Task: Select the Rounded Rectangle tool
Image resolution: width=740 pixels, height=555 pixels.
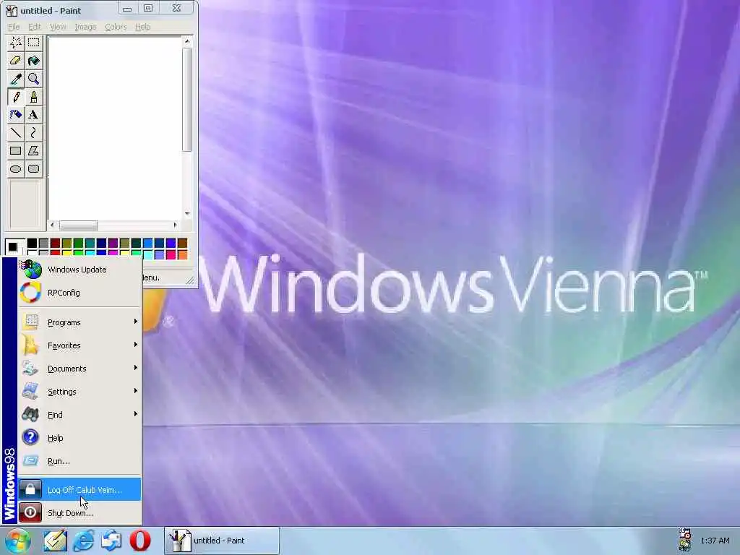Action: pos(33,169)
